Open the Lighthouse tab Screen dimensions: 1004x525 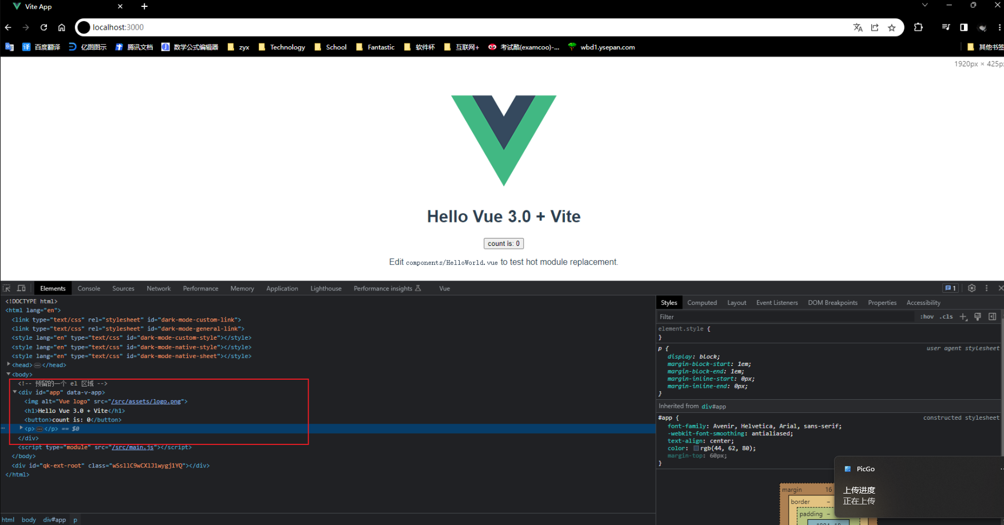pyautogui.click(x=326, y=288)
